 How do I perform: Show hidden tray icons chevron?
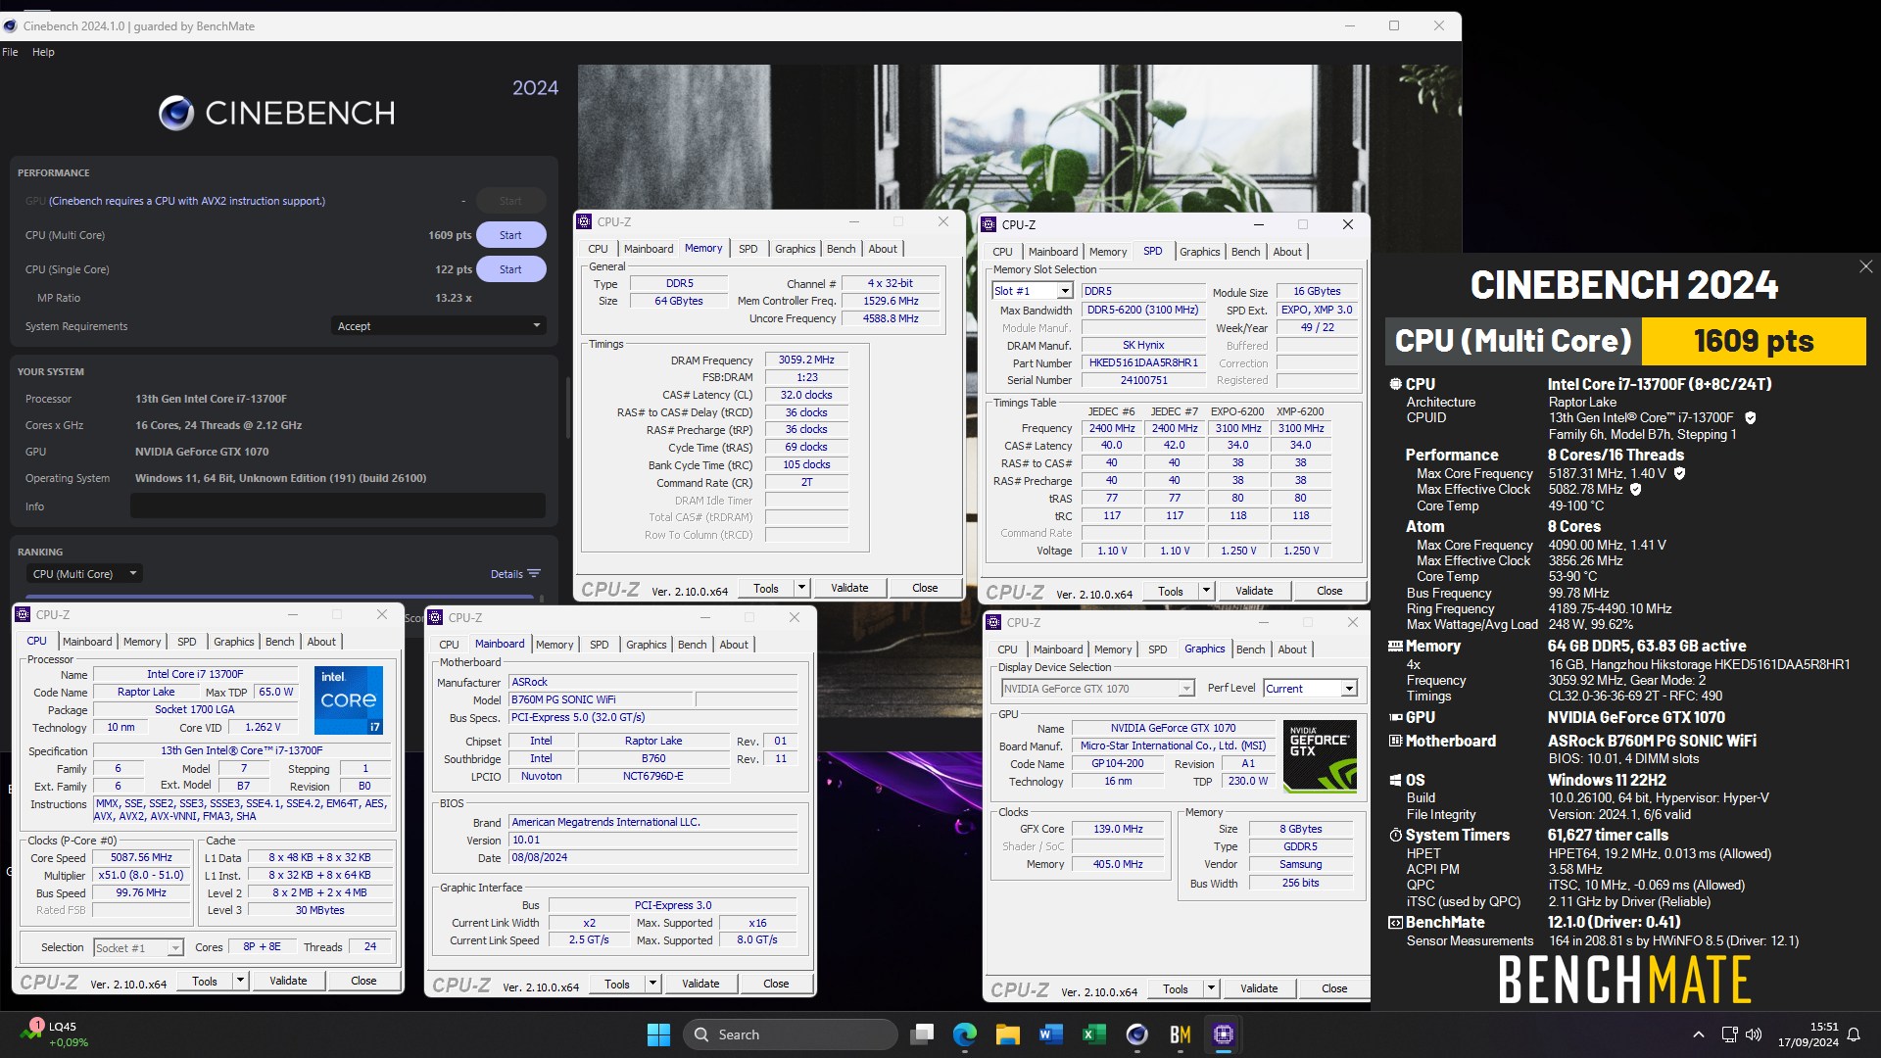[1698, 1034]
